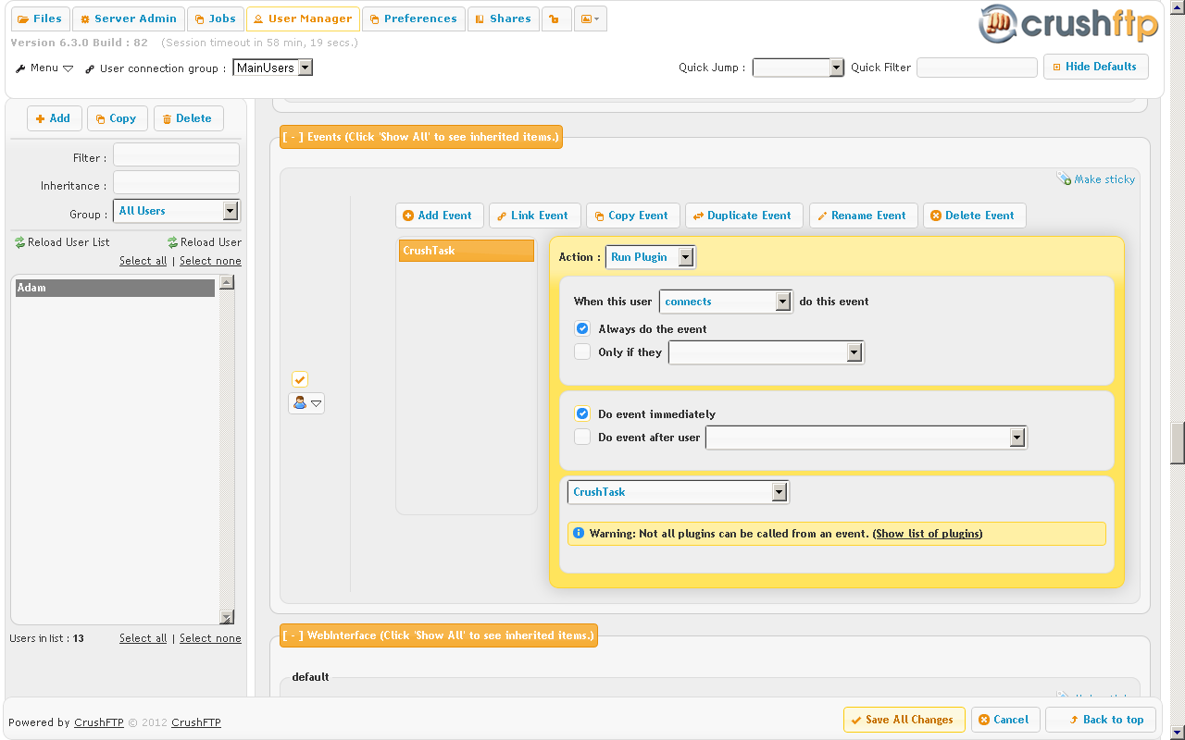Collapse the Events section header
The width and height of the screenshot is (1185, 740).
(421, 137)
